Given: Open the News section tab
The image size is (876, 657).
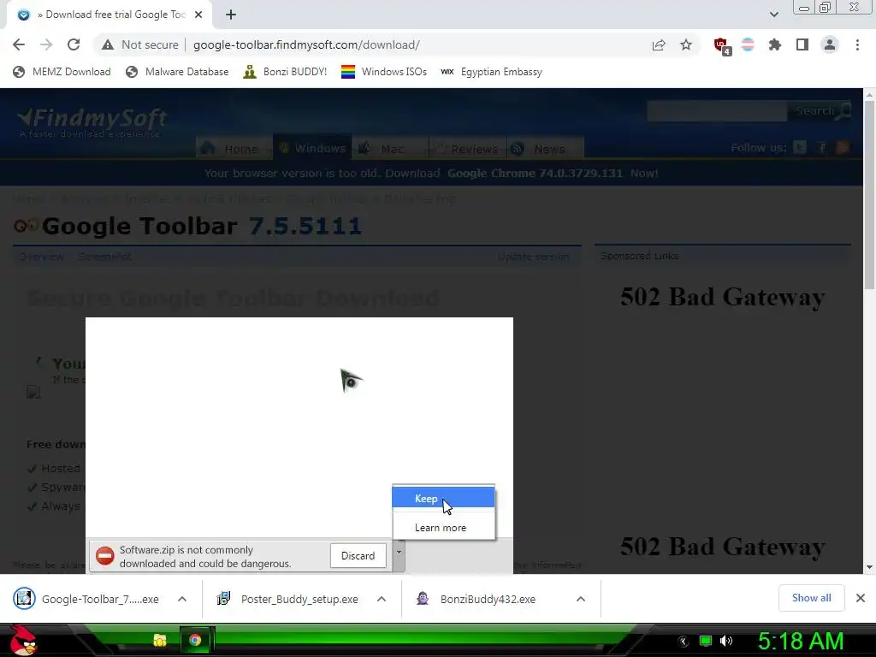Looking at the screenshot, I should [x=545, y=149].
